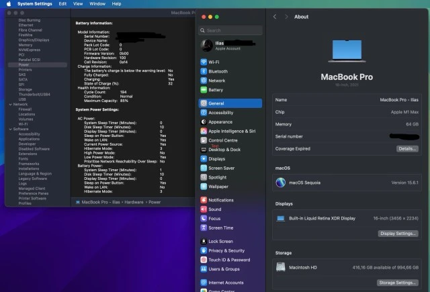
Task: Open the Screen Time hourglass icon
Action: (204, 228)
